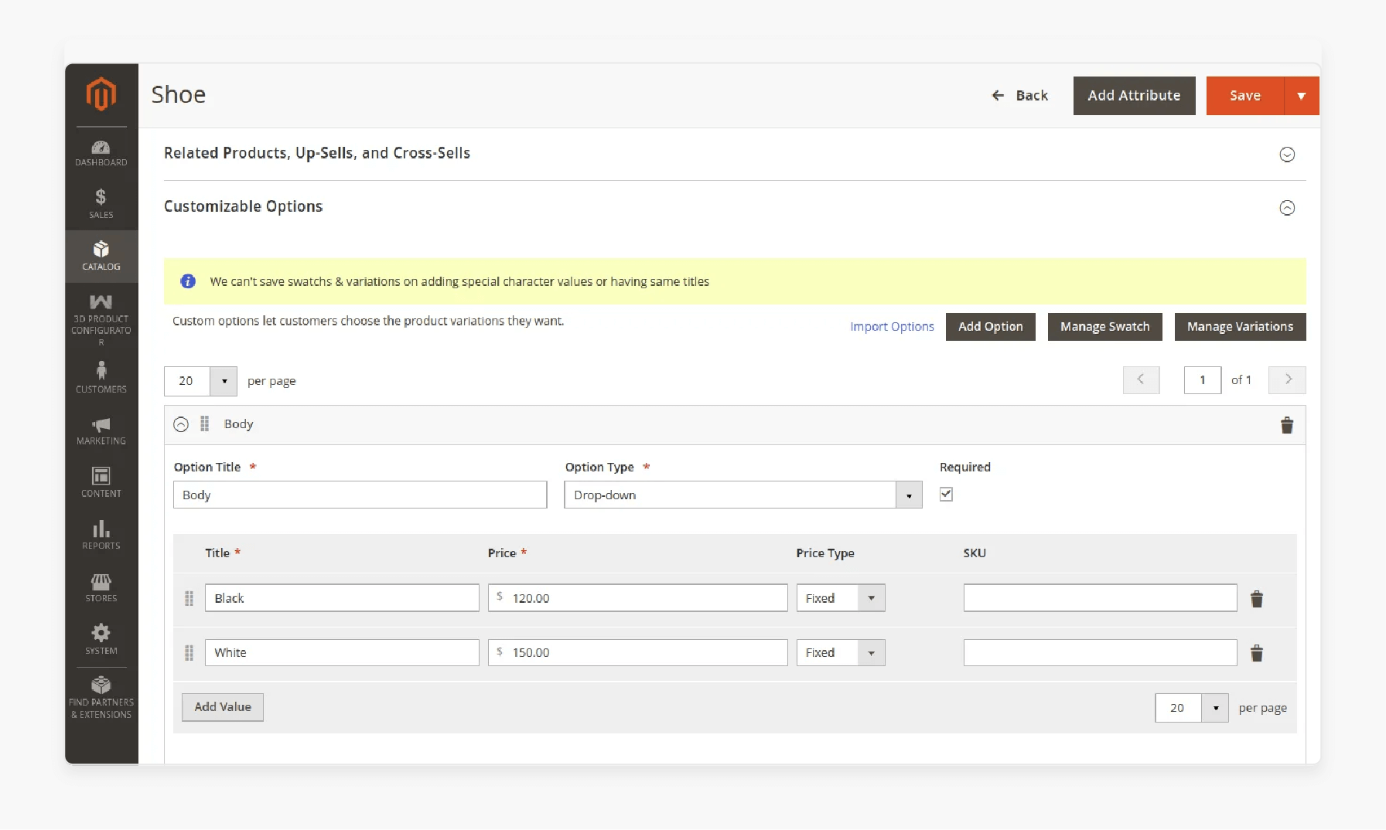
Task: Open Find Partners & Extensions
Action: point(101,698)
